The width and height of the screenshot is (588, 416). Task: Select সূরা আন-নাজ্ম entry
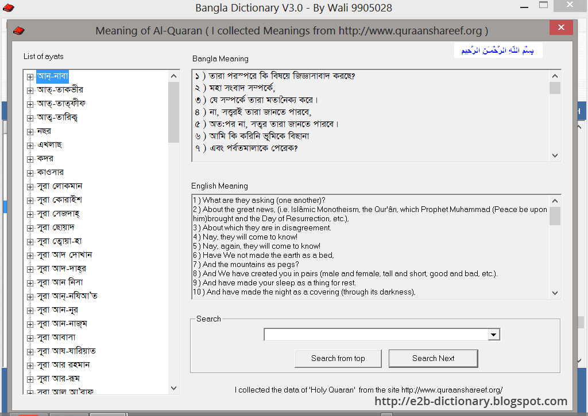click(62, 324)
